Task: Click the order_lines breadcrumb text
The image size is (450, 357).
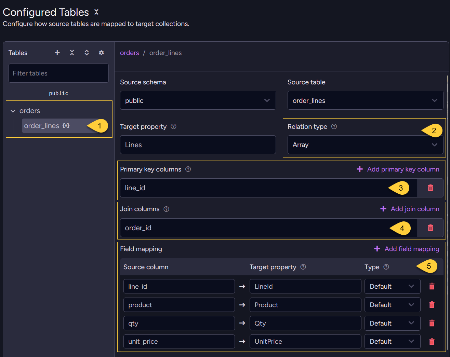Action: pos(166,53)
